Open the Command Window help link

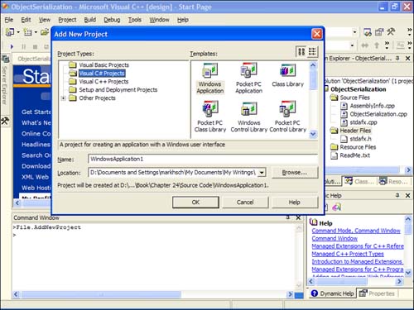335,238
